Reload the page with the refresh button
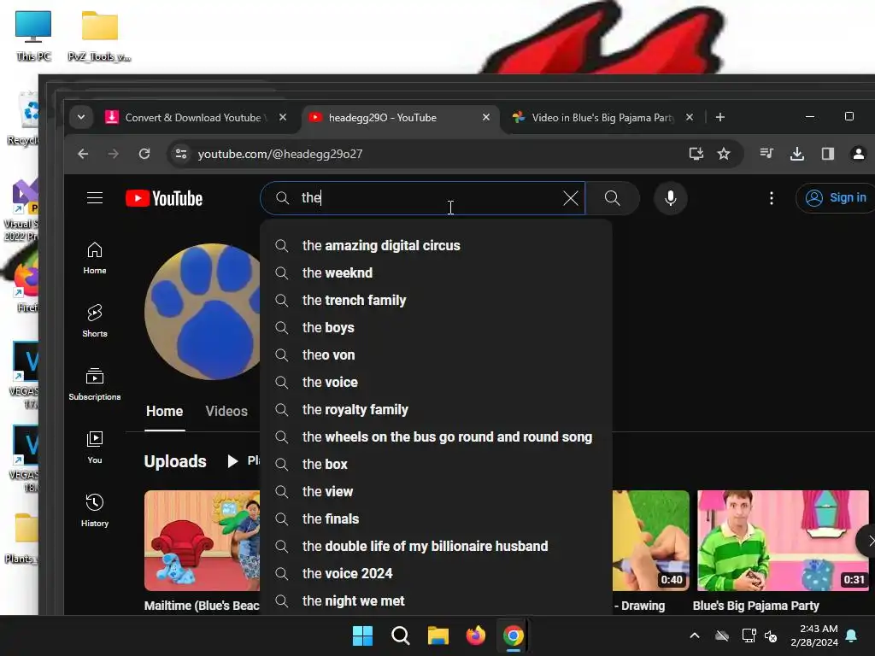 tap(144, 154)
